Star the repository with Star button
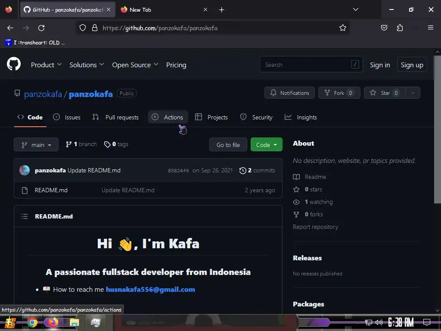441x331 pixels. pos(385,93)
